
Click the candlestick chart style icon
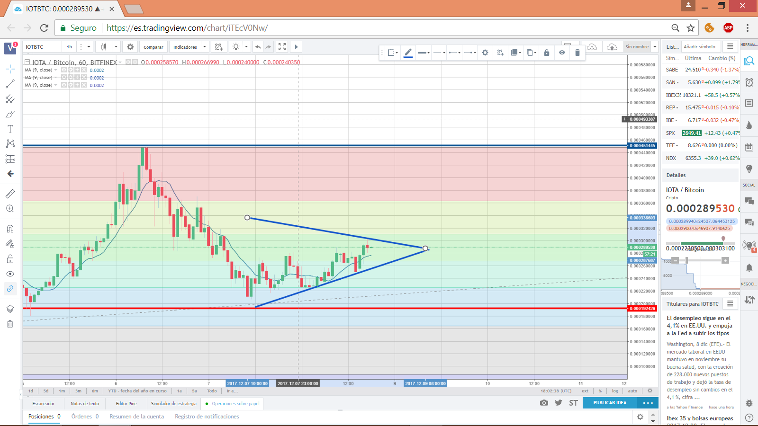click(104, 47)
